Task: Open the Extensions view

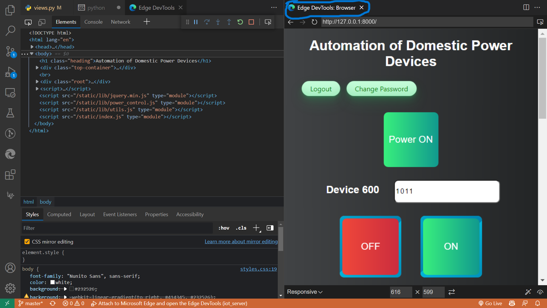Action: (10, 175)
